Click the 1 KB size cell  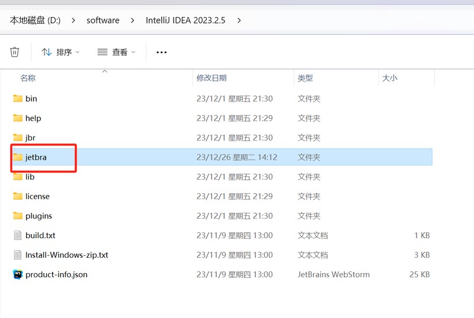point(422,235)
